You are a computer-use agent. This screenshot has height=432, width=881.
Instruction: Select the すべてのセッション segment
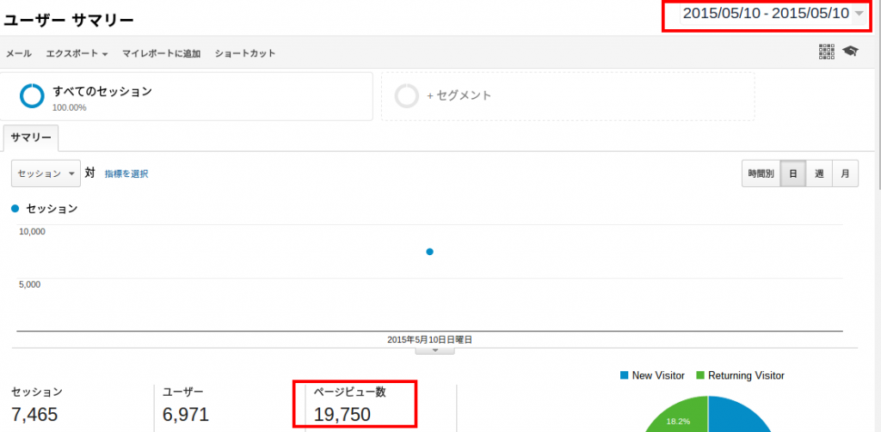point(186,96)
